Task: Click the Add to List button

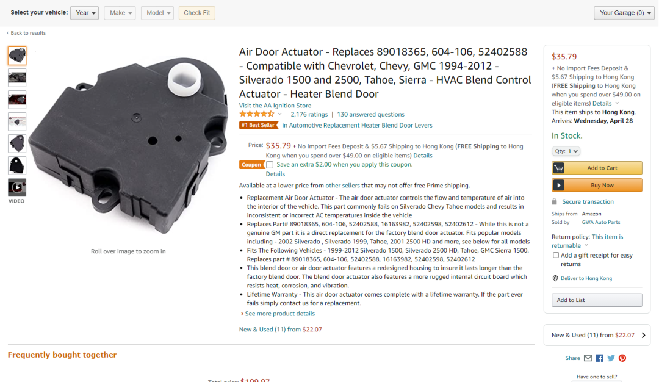Action: [597, 300]
